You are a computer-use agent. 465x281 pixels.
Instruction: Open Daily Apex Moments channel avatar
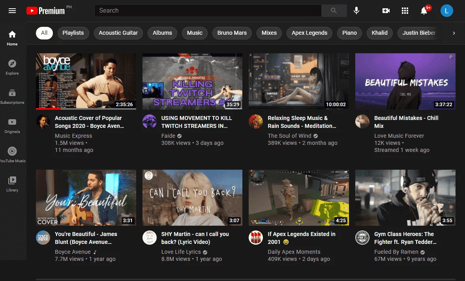(256, 238)
